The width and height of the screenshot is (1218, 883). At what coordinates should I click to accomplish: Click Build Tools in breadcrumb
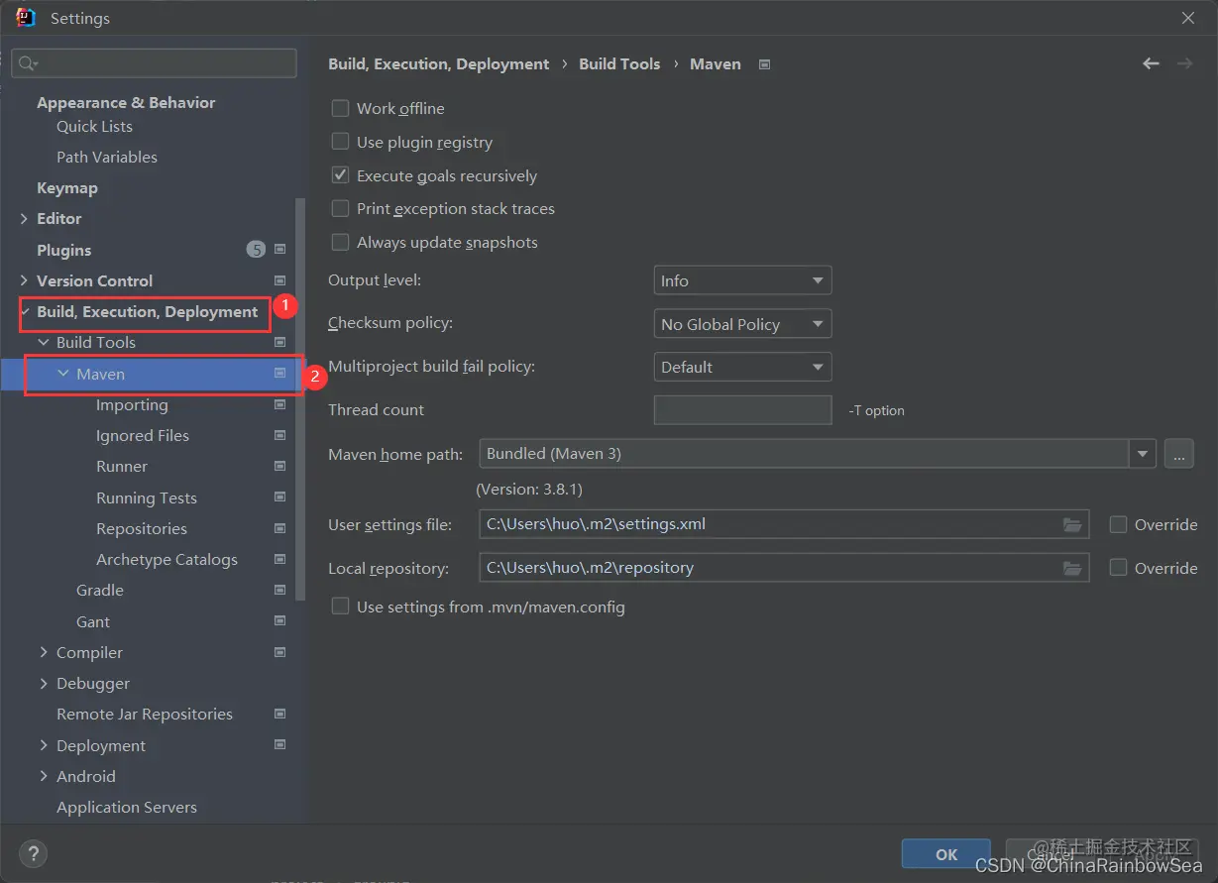(x=619, y=63)
